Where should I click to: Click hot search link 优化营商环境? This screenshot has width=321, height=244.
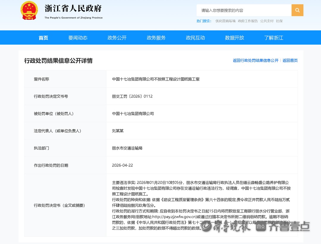coord(225,21)
